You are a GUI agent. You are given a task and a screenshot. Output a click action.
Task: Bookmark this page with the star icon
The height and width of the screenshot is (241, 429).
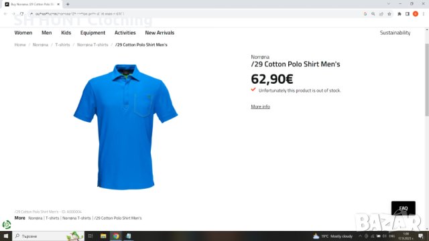click(389, 13)
